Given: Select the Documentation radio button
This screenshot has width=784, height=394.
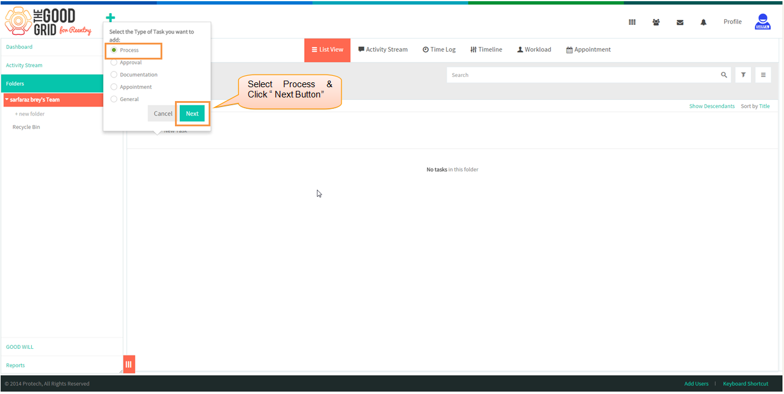Looking at the screenshot, I should click(x=114, y=75).
